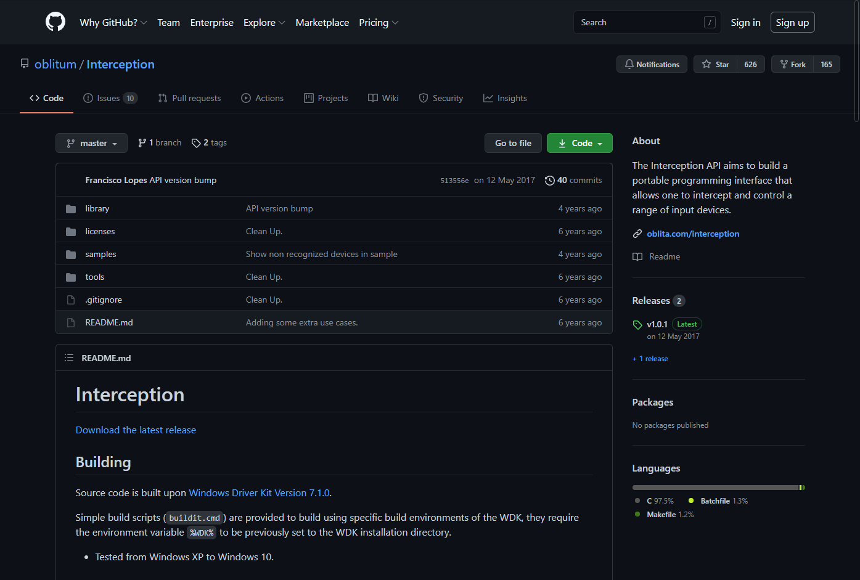Click the branch icon beside 1 branch
The image size is (860, 580).
142,143
